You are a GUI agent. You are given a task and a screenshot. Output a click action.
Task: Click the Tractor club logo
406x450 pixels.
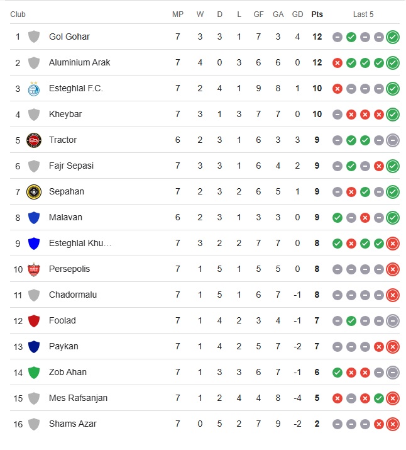(x=34, y=140)
